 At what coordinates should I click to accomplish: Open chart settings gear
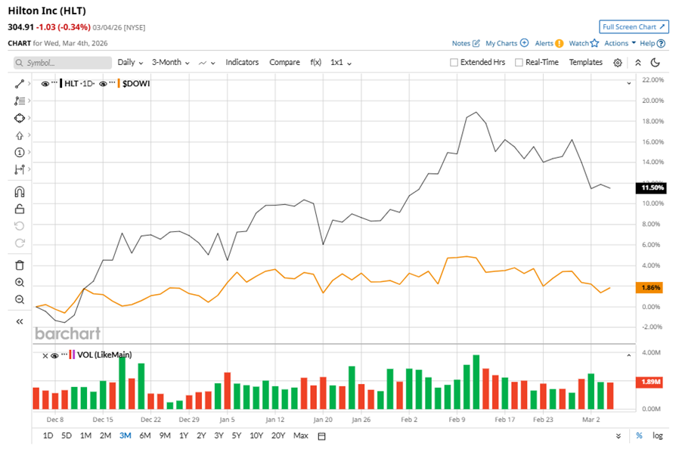[618, 63]
